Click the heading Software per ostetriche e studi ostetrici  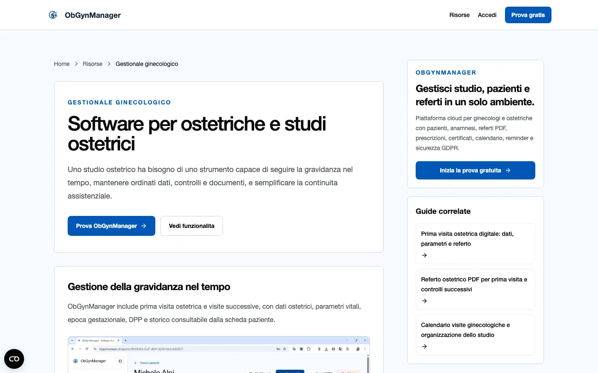(197, 134)
